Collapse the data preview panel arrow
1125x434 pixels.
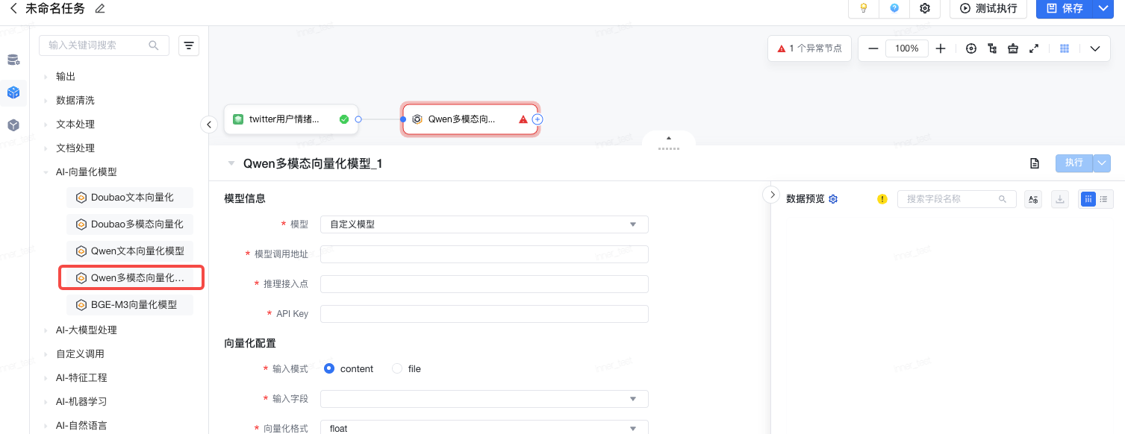pyautogui.click(x=770, y=194)
